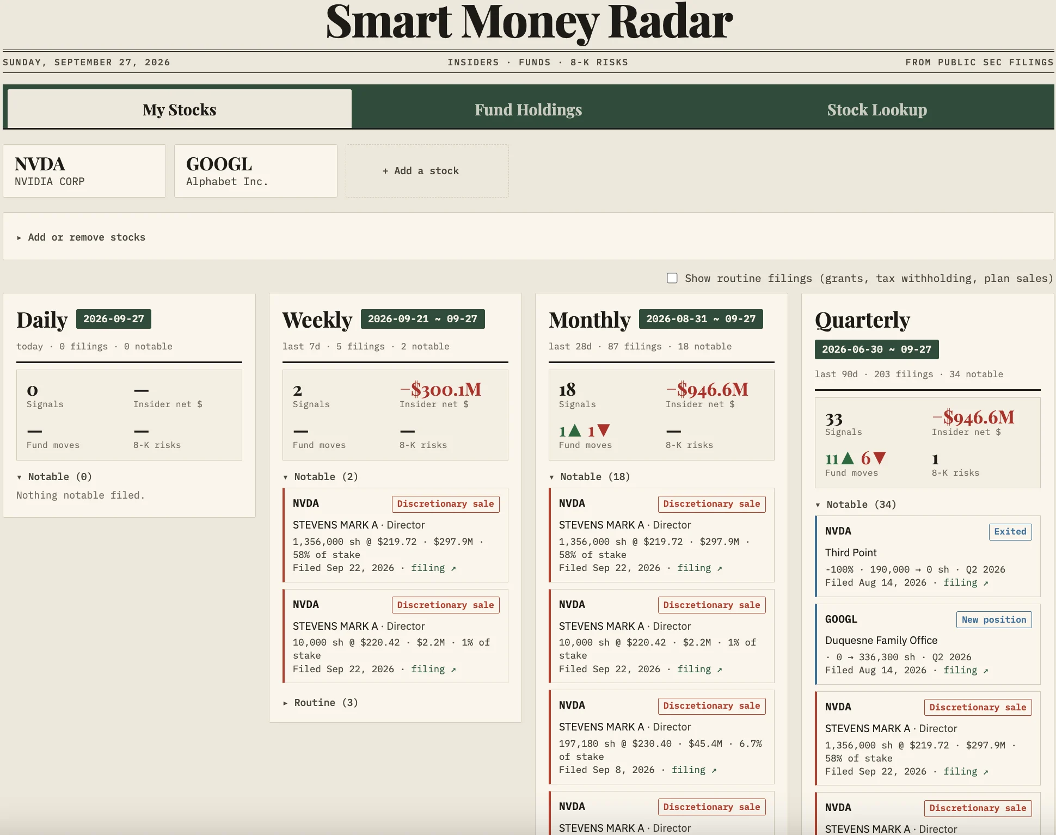
Task: Enable the Show routine filings checkbox
Action: pyautogui.click(x=672, y=278)
